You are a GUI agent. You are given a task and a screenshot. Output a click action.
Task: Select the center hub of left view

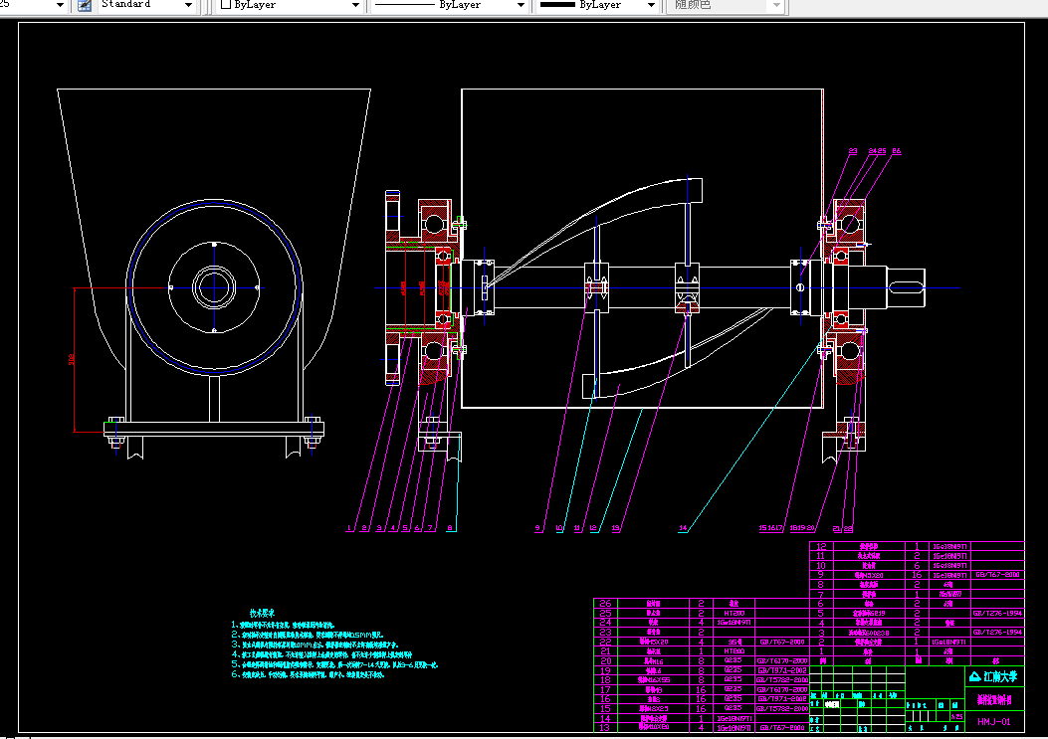[214, 287]
